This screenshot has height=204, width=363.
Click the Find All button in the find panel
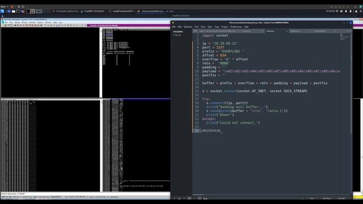(341, 198)
